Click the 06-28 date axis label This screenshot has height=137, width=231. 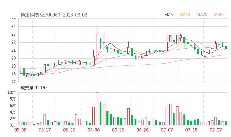point(142,130)
